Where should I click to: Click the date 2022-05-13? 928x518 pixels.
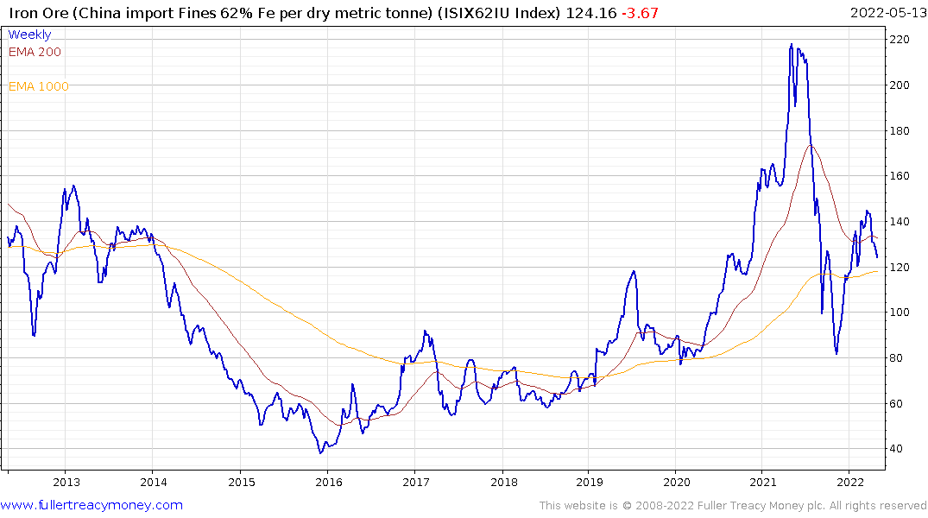click(x=887, y=13)
